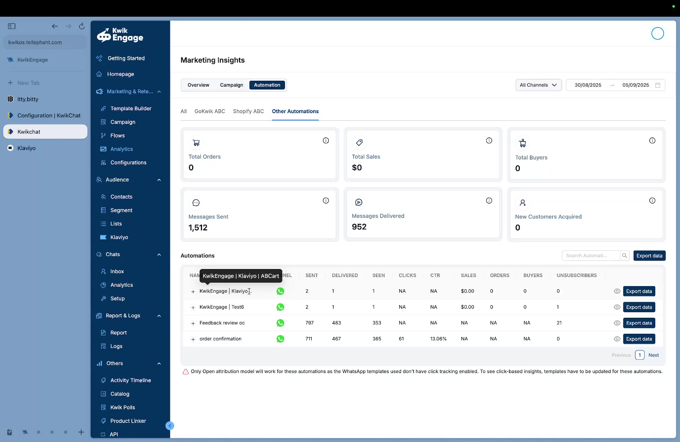Expand the Feedback review oc row
680x442 pixels.
pos(193,323)
